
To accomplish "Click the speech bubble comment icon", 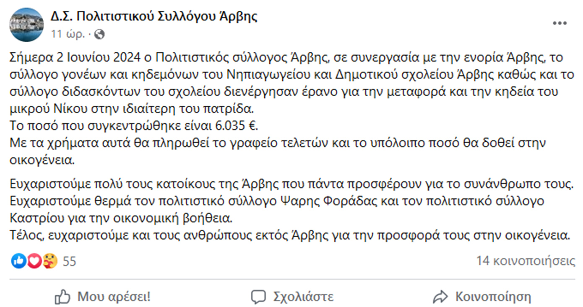I will (x=258, y=297).
